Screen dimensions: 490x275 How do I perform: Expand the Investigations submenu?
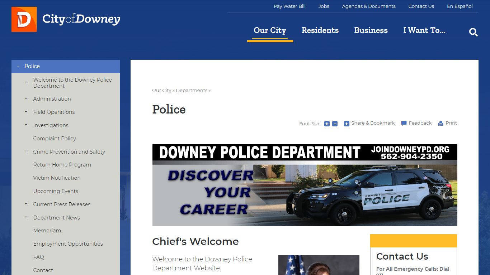[26, 125]
